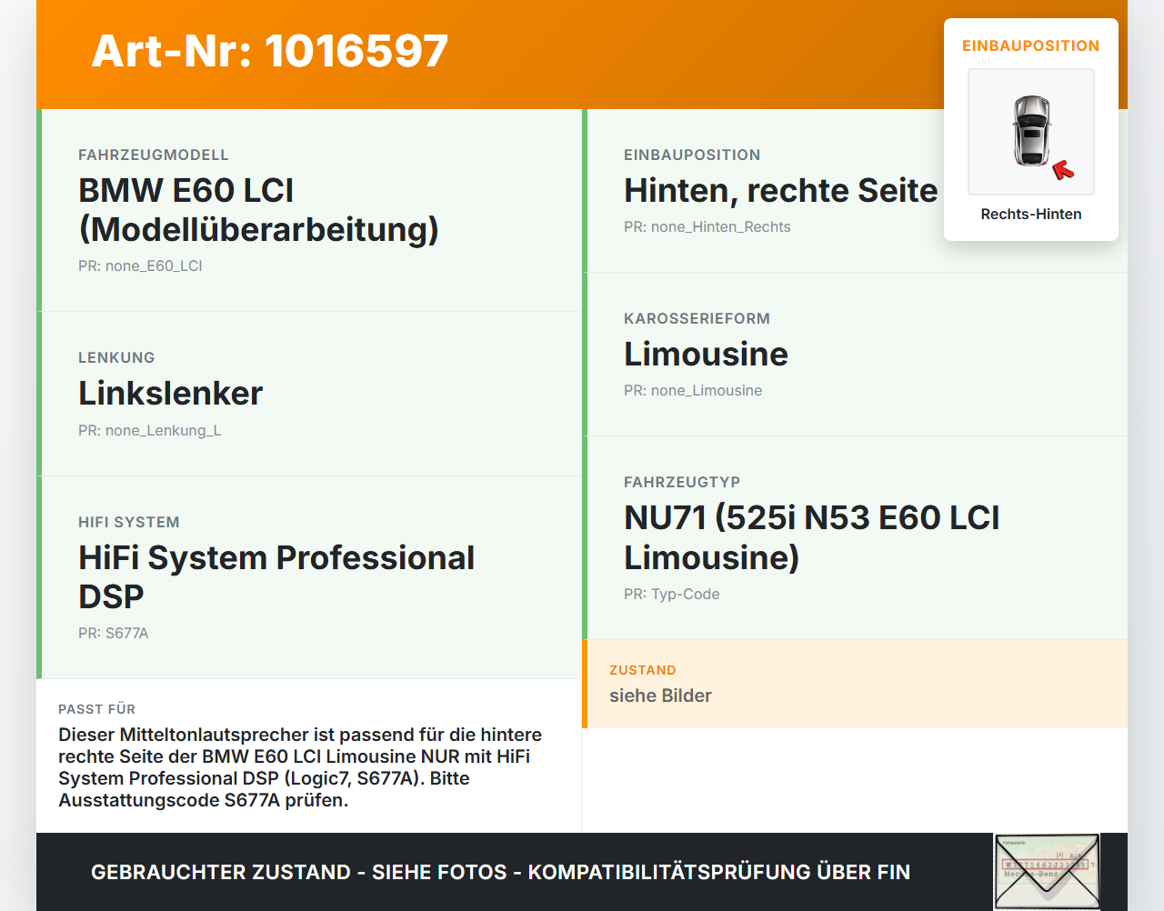The image size is (1164, 911).
Task: Click the Rechts-Hinten caption
Action: (x=1031, y=214)
